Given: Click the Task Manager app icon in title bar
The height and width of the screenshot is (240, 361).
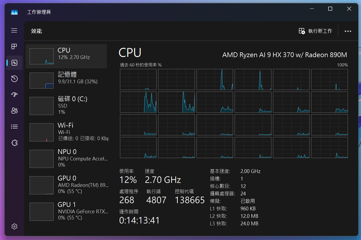Looking at the screenshot, I should (x=14, y=12).
